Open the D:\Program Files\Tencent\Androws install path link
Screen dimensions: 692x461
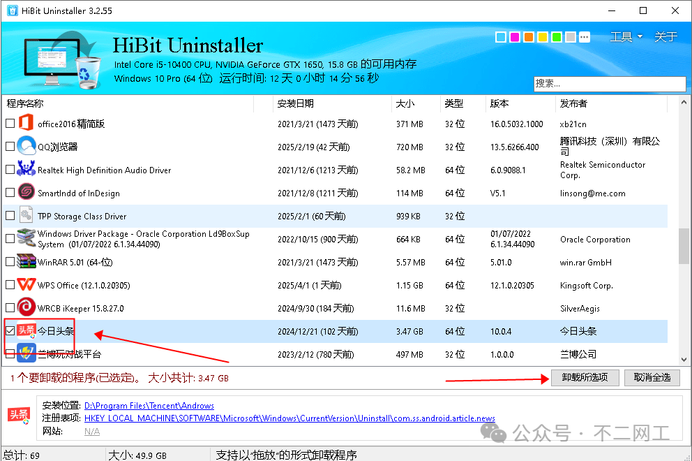(149, 405)
